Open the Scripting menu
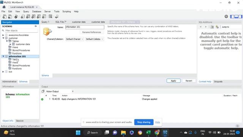Screen dimensions: 243x137 click(66, 11)
